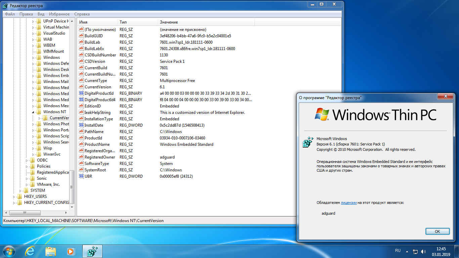Select the CurrentType value name
Screen dimensions: 459x258
[x=96, y=80]
